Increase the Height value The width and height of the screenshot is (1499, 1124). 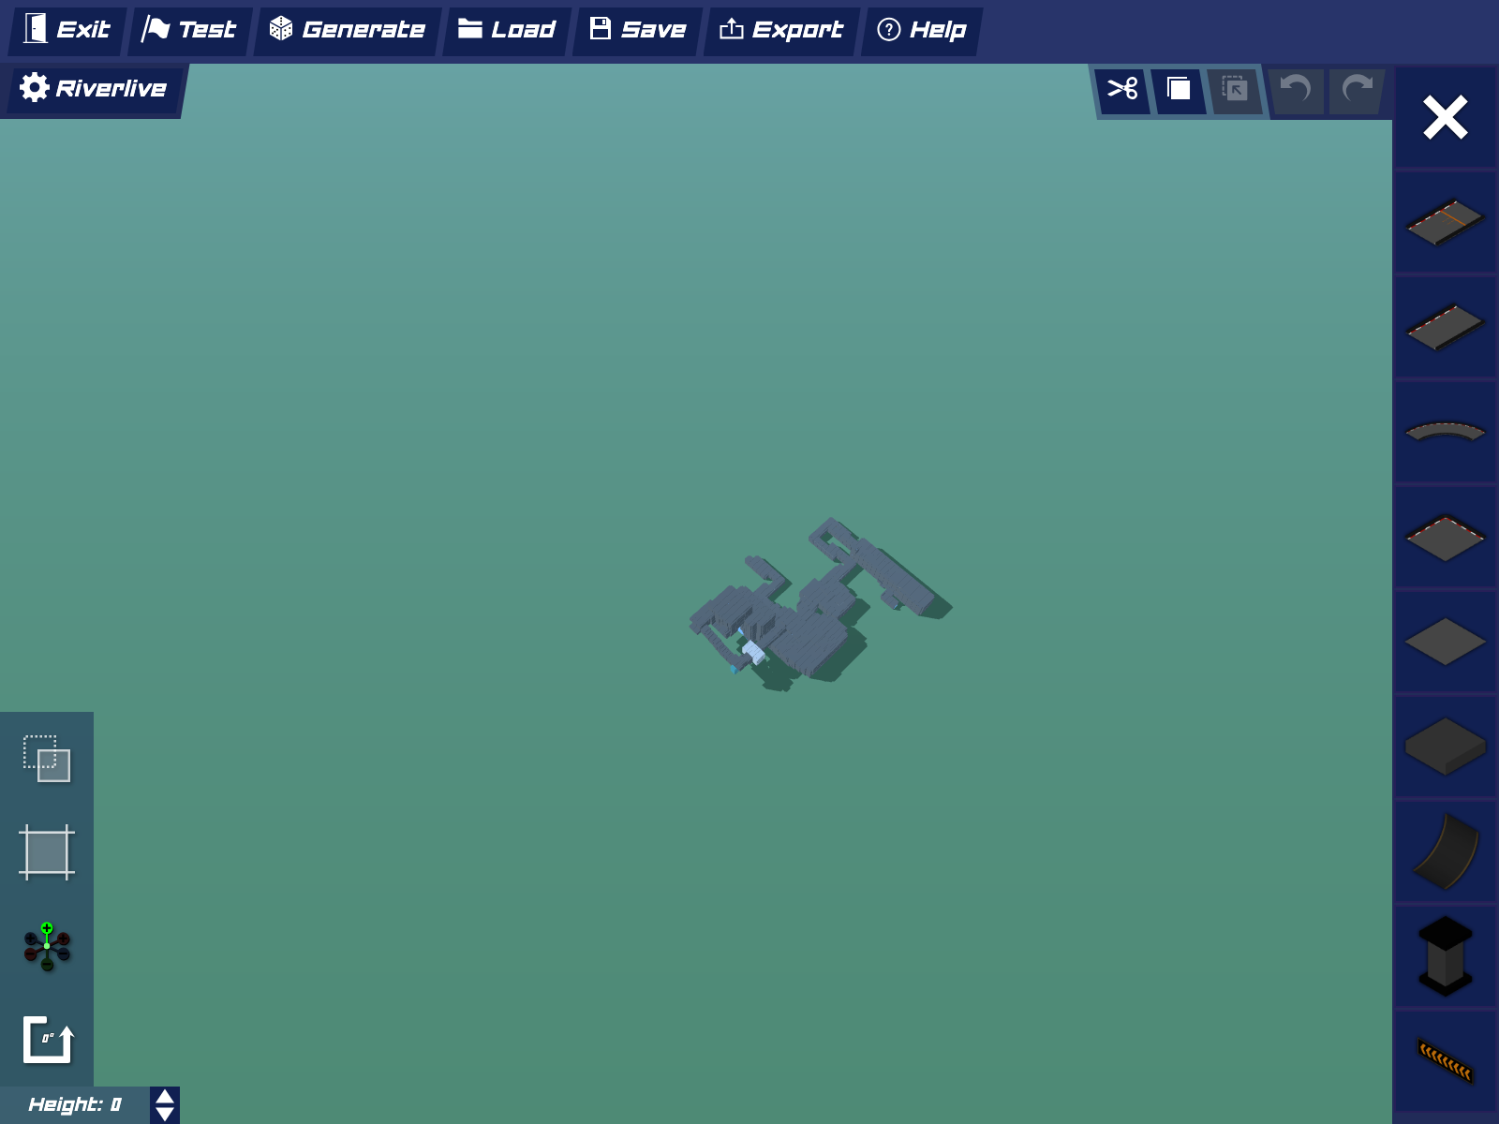[x=165, y=1097]
